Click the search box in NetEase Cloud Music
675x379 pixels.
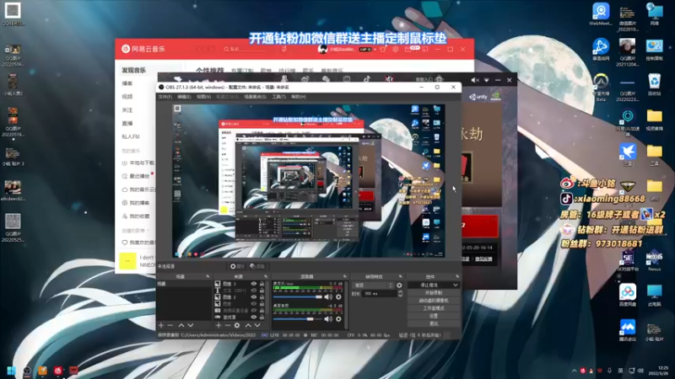pos(246,50)
